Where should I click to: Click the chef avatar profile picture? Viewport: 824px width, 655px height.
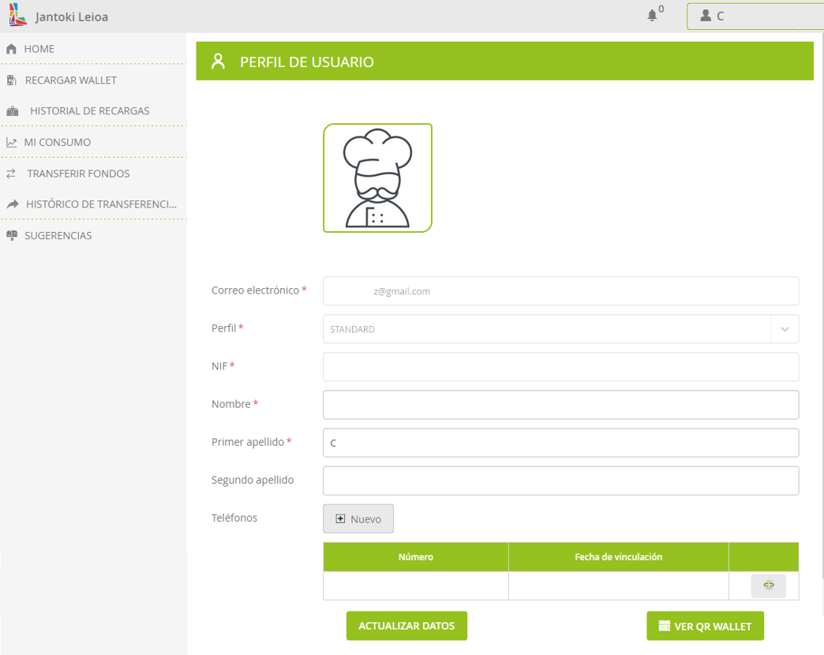(377, 178)
